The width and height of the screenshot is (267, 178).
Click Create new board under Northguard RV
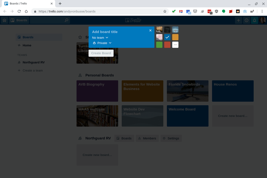[97, 155]
